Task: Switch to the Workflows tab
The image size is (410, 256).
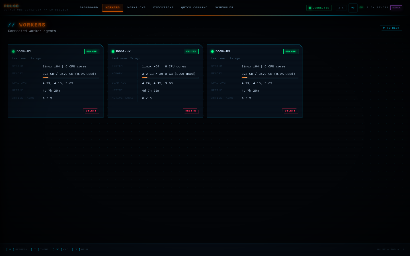Action: [x=136, y=8]
